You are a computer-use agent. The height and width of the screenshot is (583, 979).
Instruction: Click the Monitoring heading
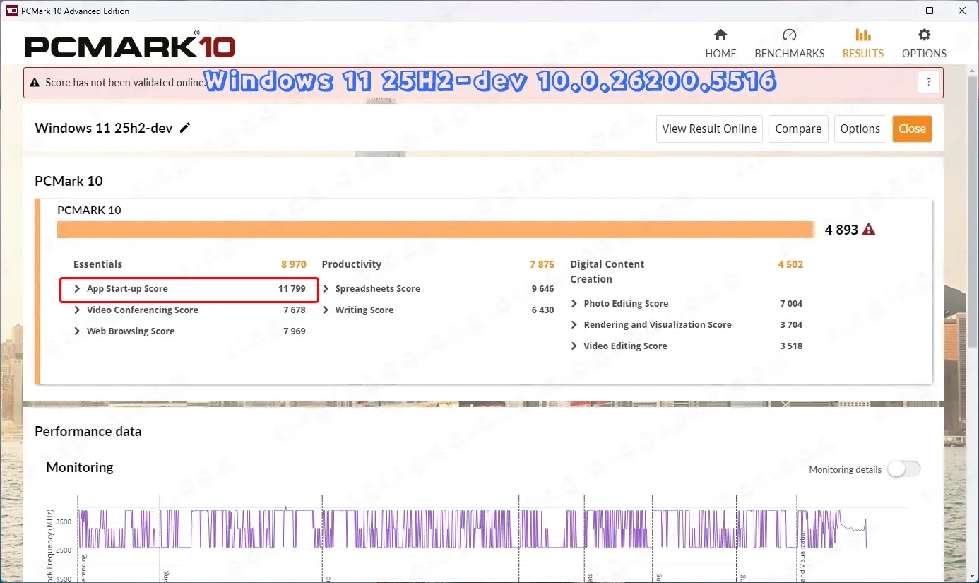point(80,467)
